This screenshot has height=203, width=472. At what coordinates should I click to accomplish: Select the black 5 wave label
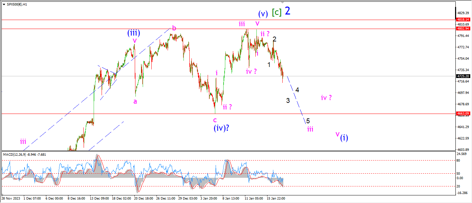click(x=308, y=121)
